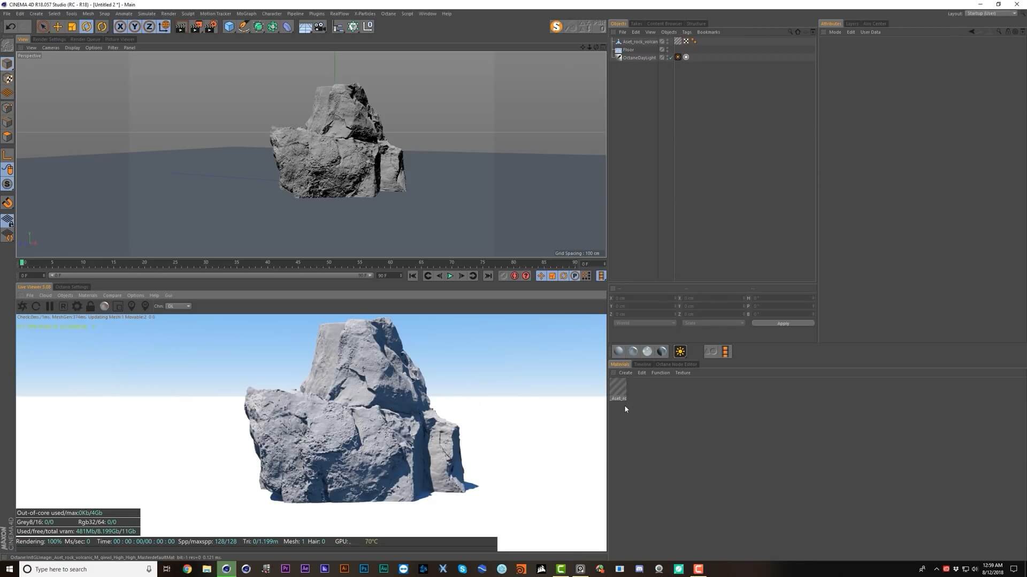The image size is (1027, 577).
Task: Toggle X axis lock
Action: [x=120, y=27]
